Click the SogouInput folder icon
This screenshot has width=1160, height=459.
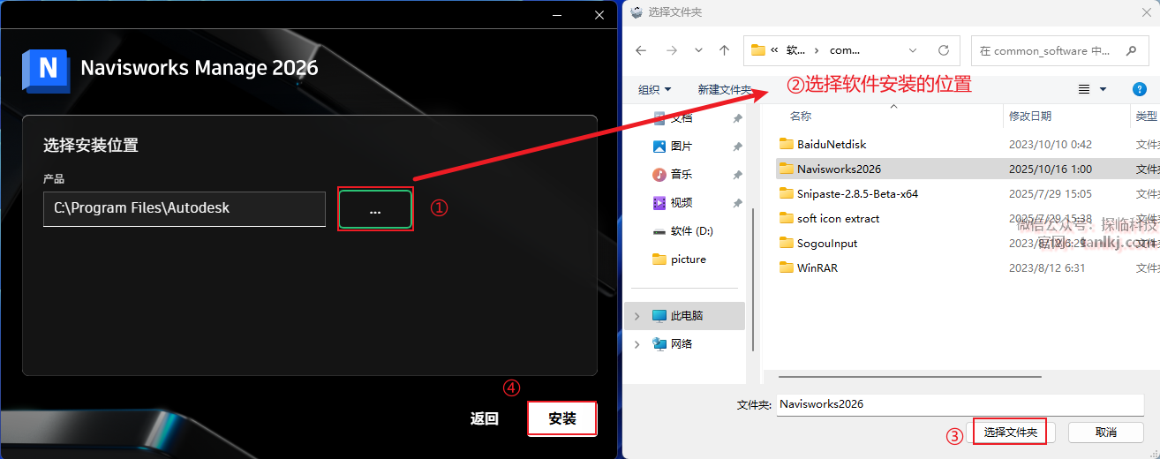tap(787, 243)
